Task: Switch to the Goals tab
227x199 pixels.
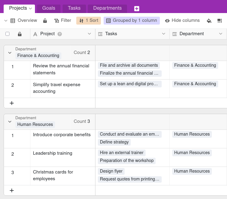Action: pos(49,8)
